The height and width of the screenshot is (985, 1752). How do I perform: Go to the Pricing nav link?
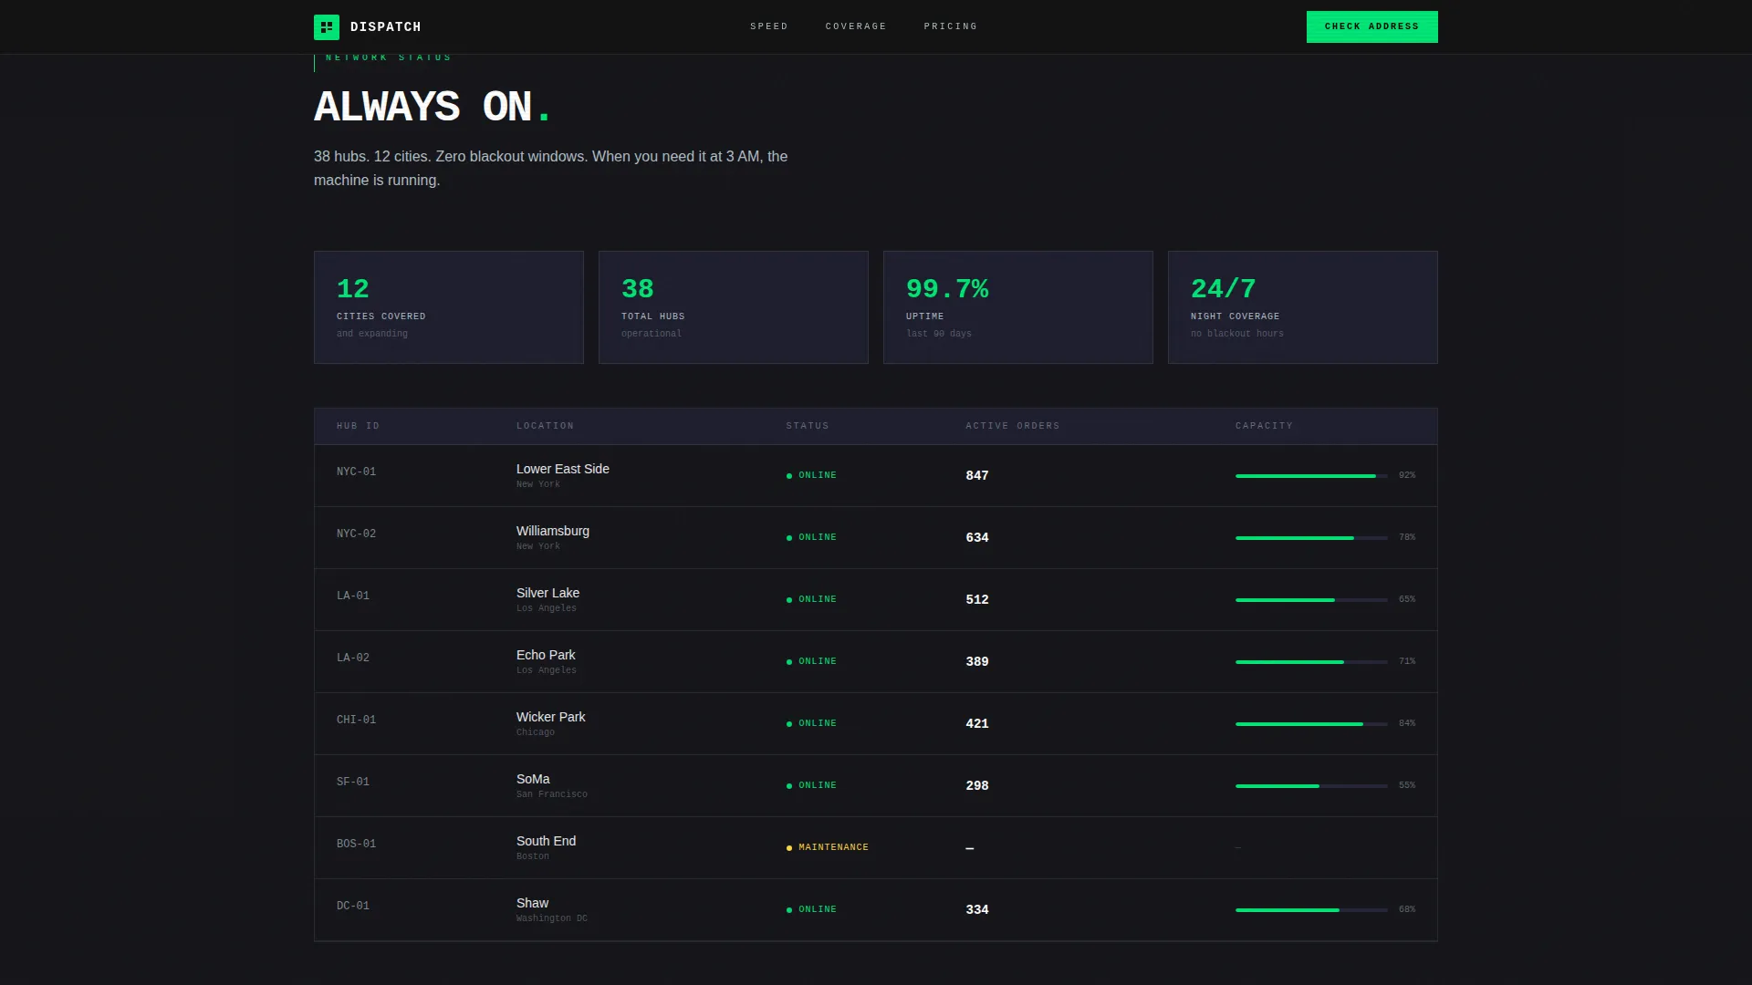[x=950, y=26]
